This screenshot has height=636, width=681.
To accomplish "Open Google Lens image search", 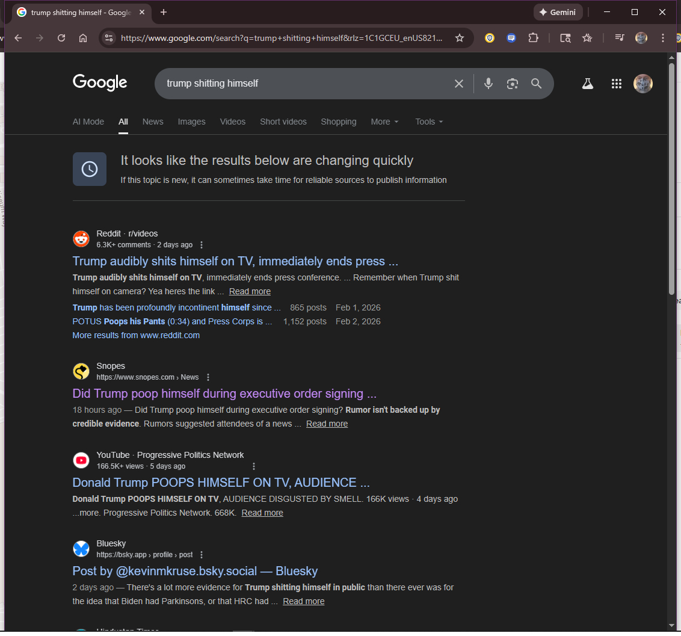I will [x=513, y=84].
